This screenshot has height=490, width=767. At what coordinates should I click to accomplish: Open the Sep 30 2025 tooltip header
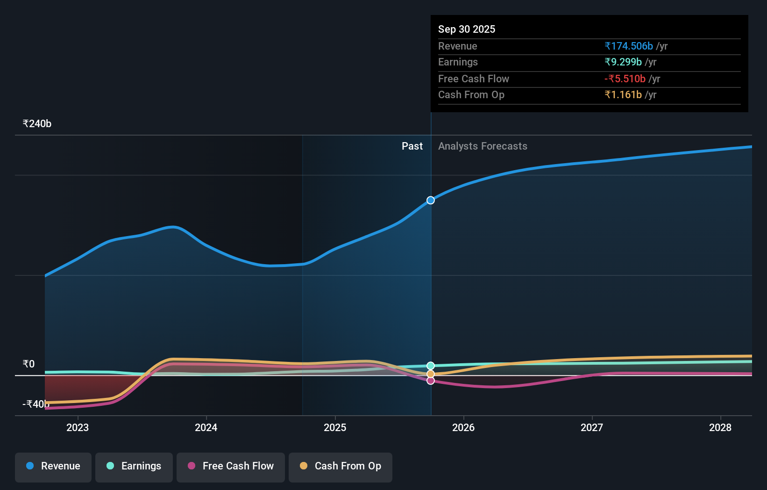466,29
